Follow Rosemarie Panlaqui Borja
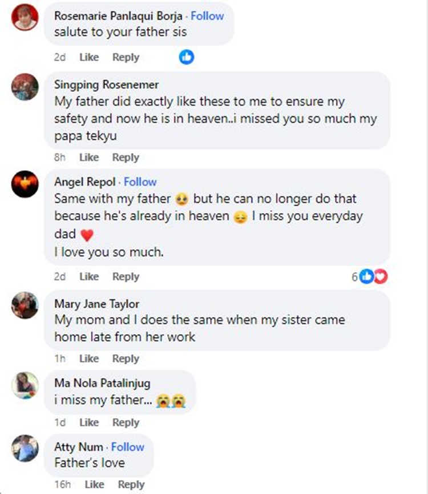Image resolution: width=428 pixels, height=494 pixels. click(207, 16)
